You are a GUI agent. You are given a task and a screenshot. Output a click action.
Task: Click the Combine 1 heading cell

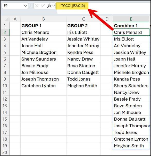[x=131, y=26]
